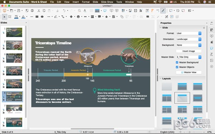
Task: Click the Undo arrow icon
Action: coord(64,10)
